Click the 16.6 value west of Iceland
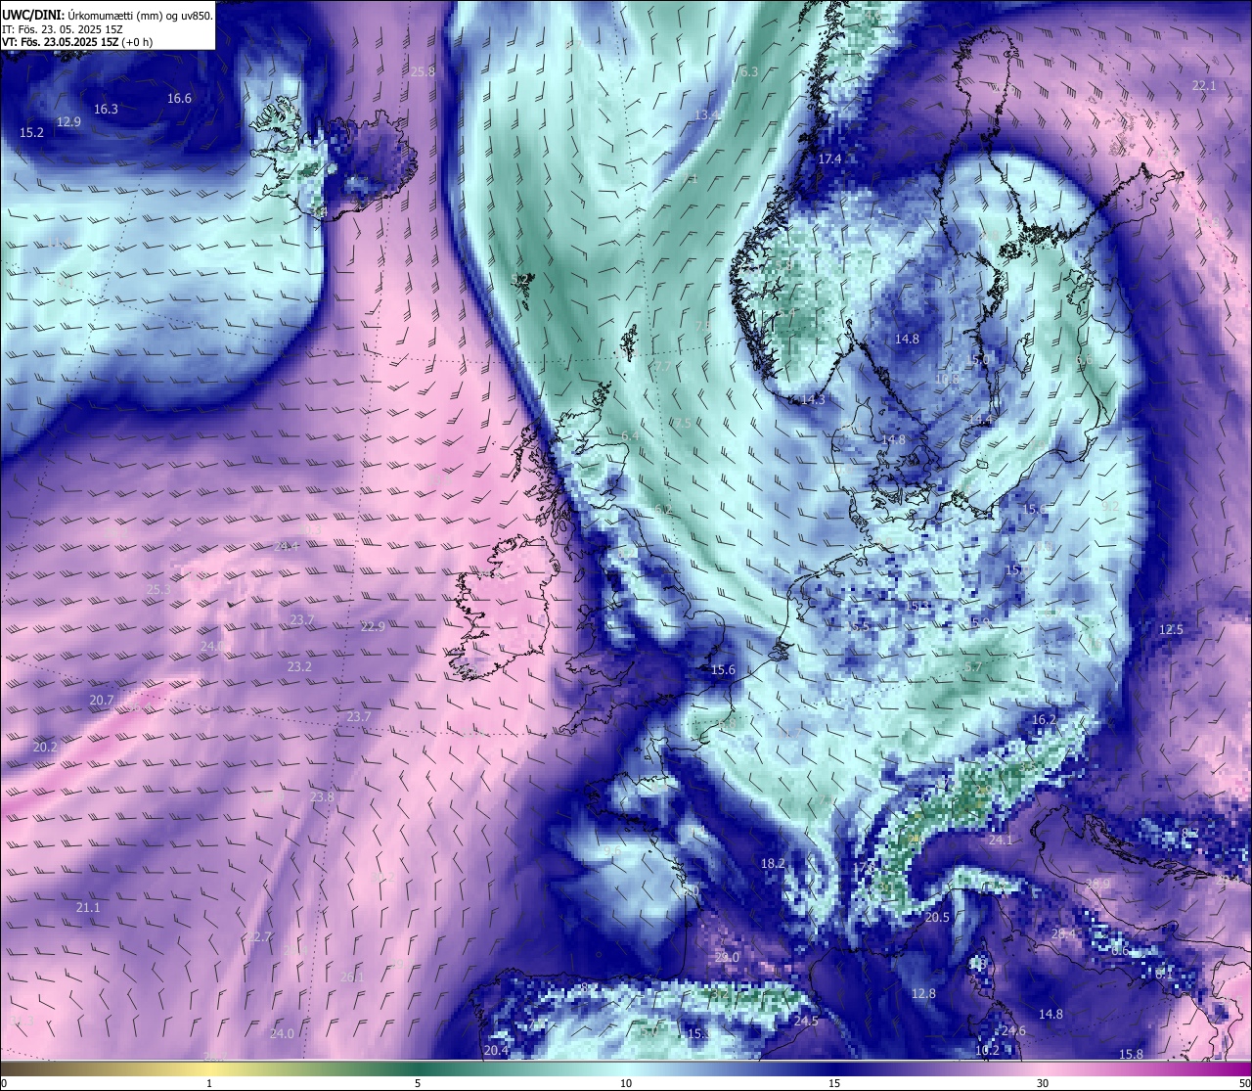 click(179, 98)
